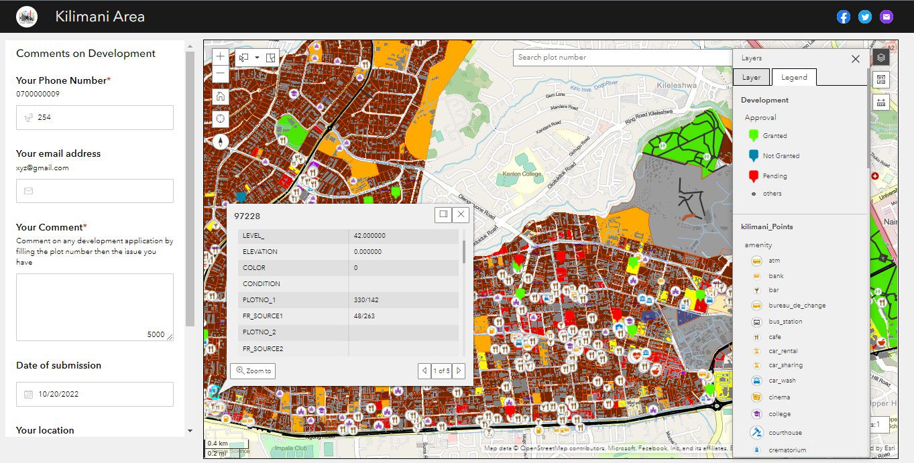This screenshot has height=463, width=914.
Task: Click inside the Your Comment text area
Action: [95, 306]
